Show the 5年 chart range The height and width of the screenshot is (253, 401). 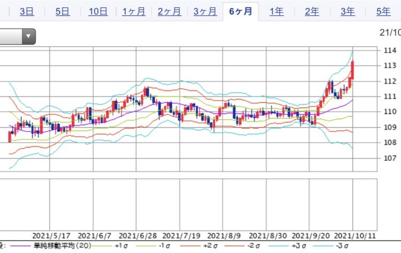(x=383, y=12)
